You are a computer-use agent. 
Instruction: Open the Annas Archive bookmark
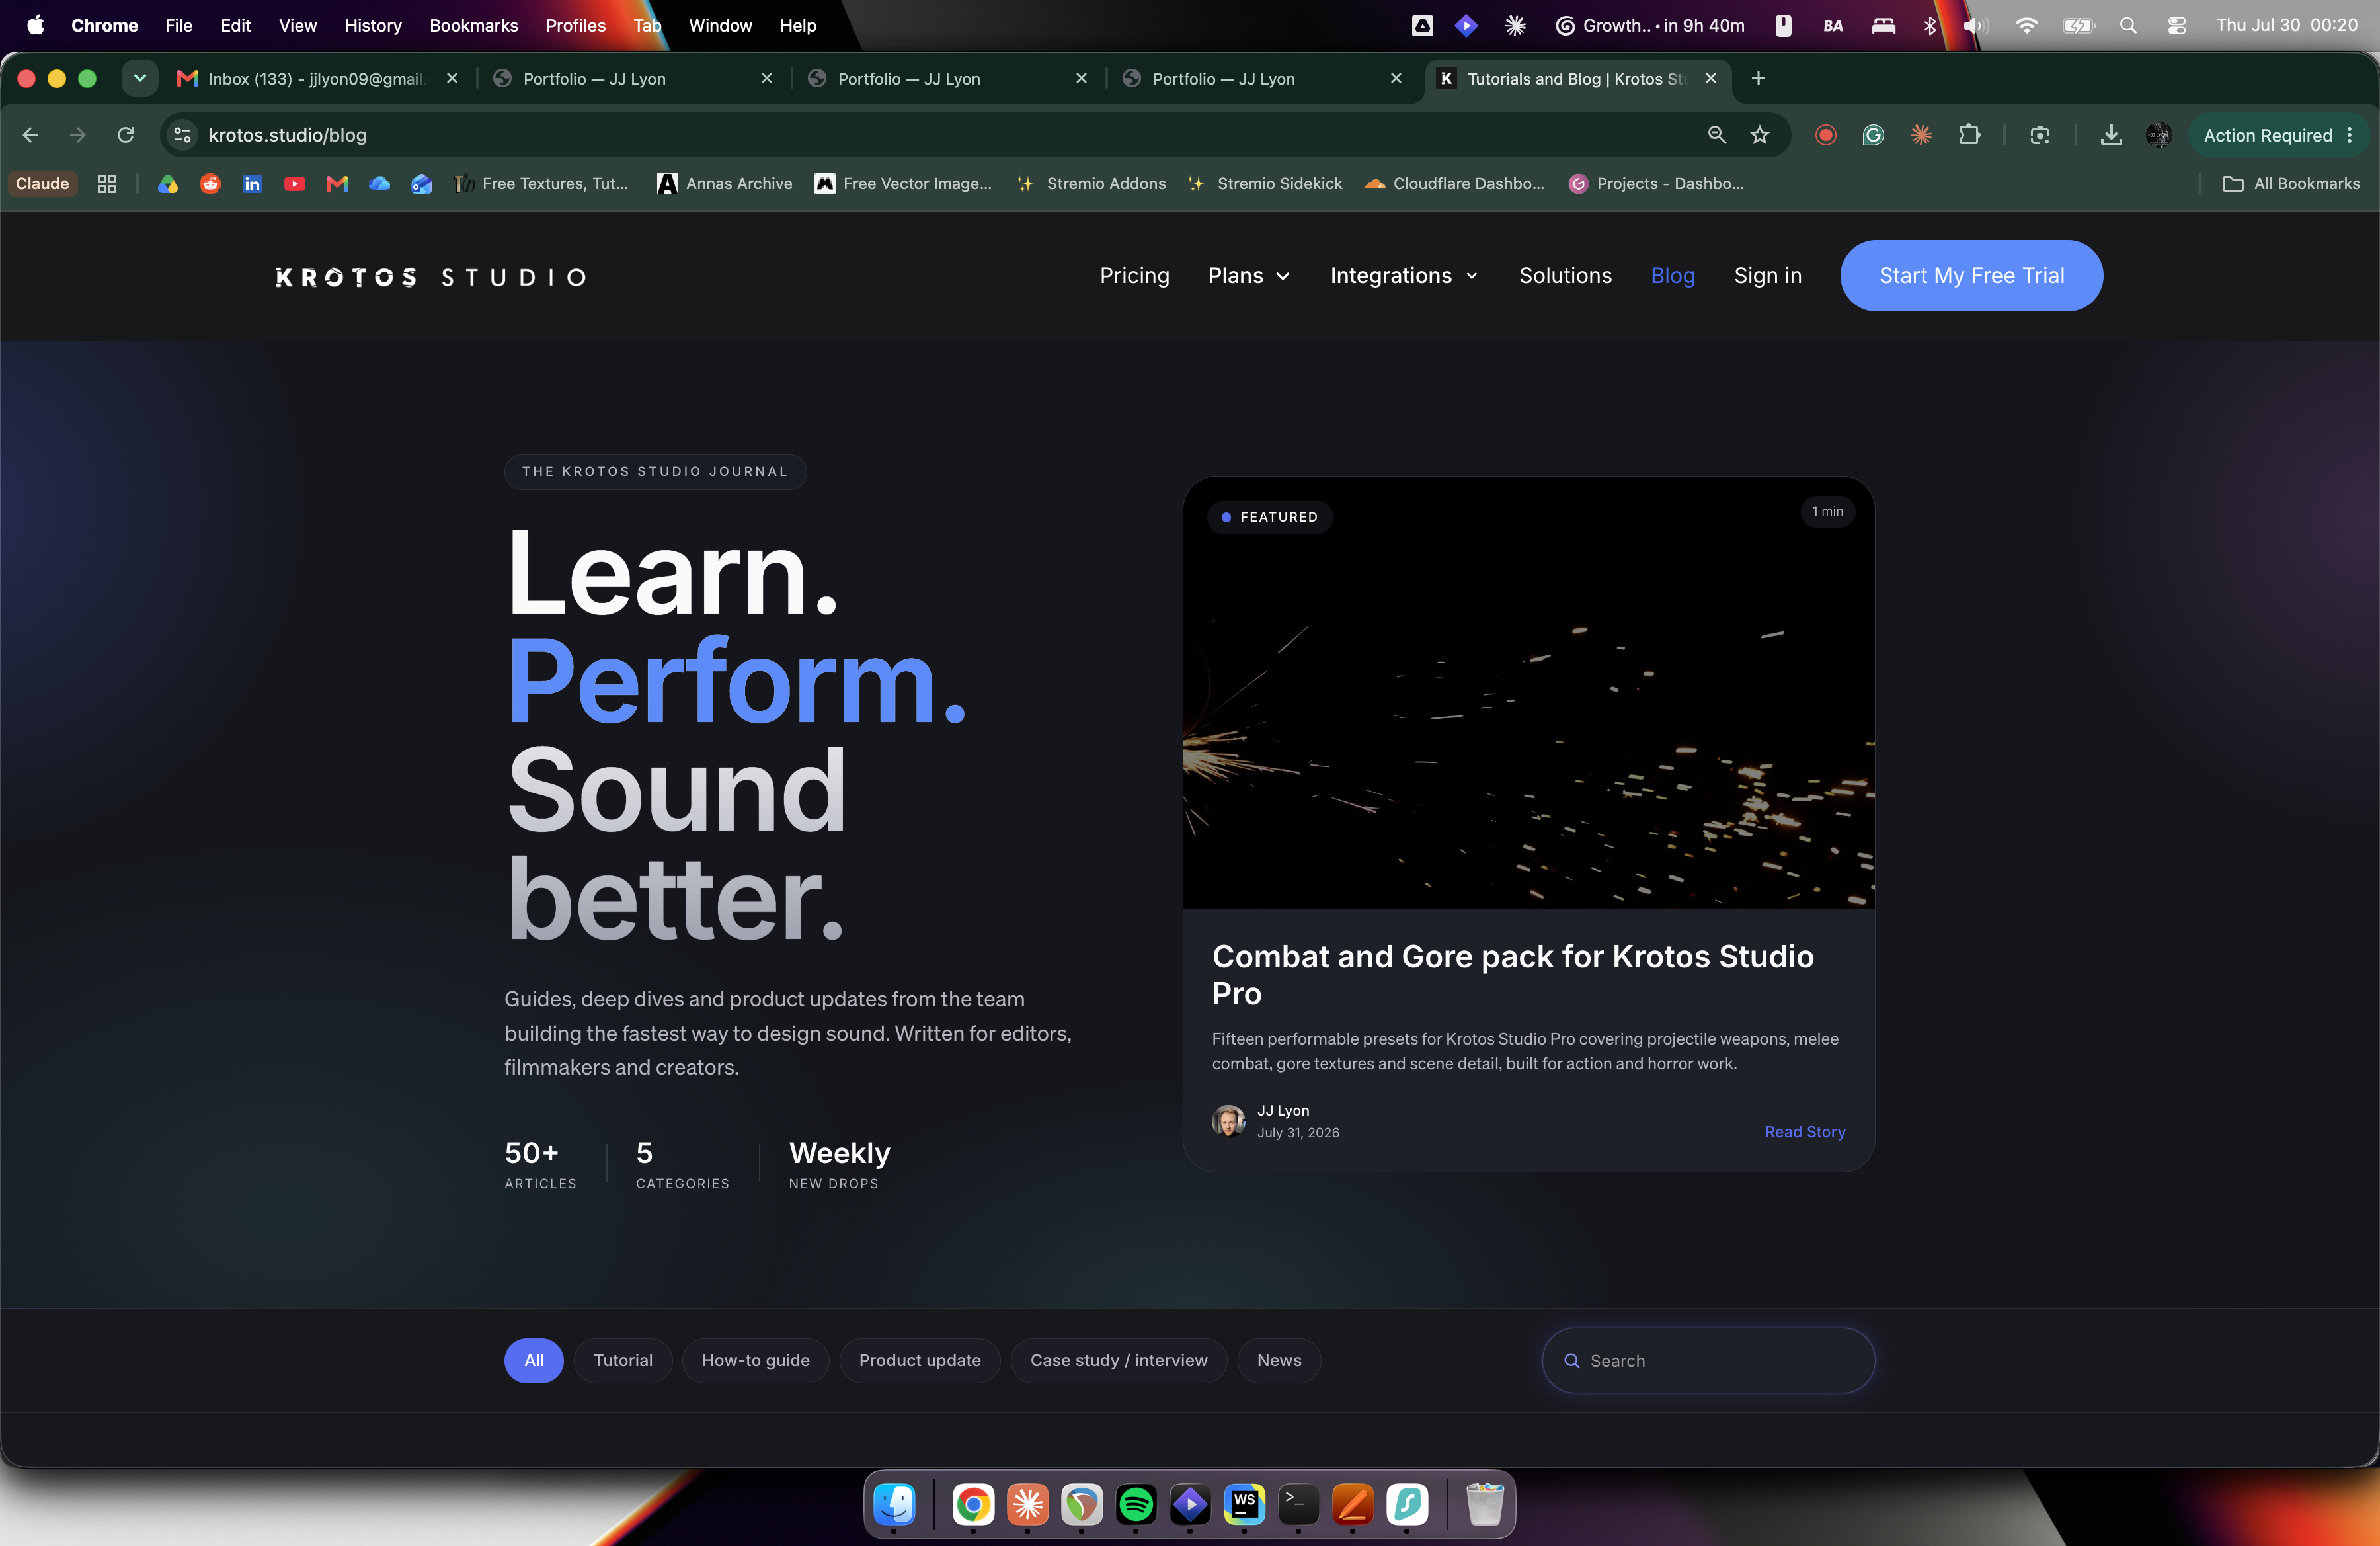coord(724,184)
